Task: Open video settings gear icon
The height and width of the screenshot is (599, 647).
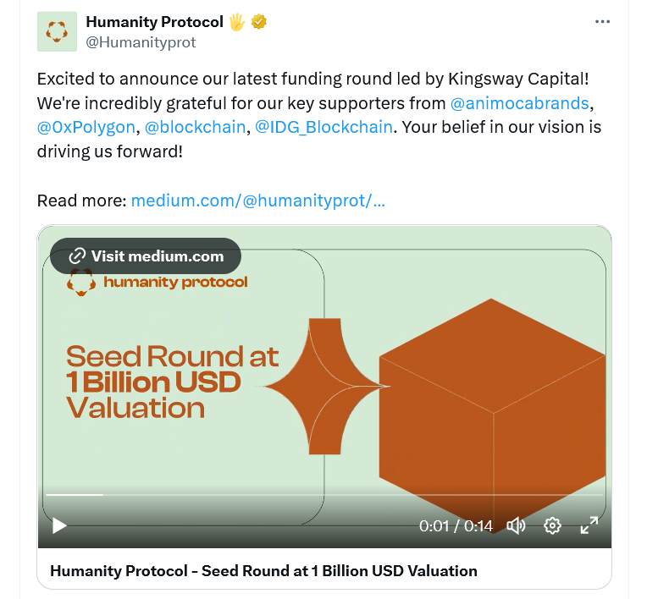Action: [x=552, y=525]
